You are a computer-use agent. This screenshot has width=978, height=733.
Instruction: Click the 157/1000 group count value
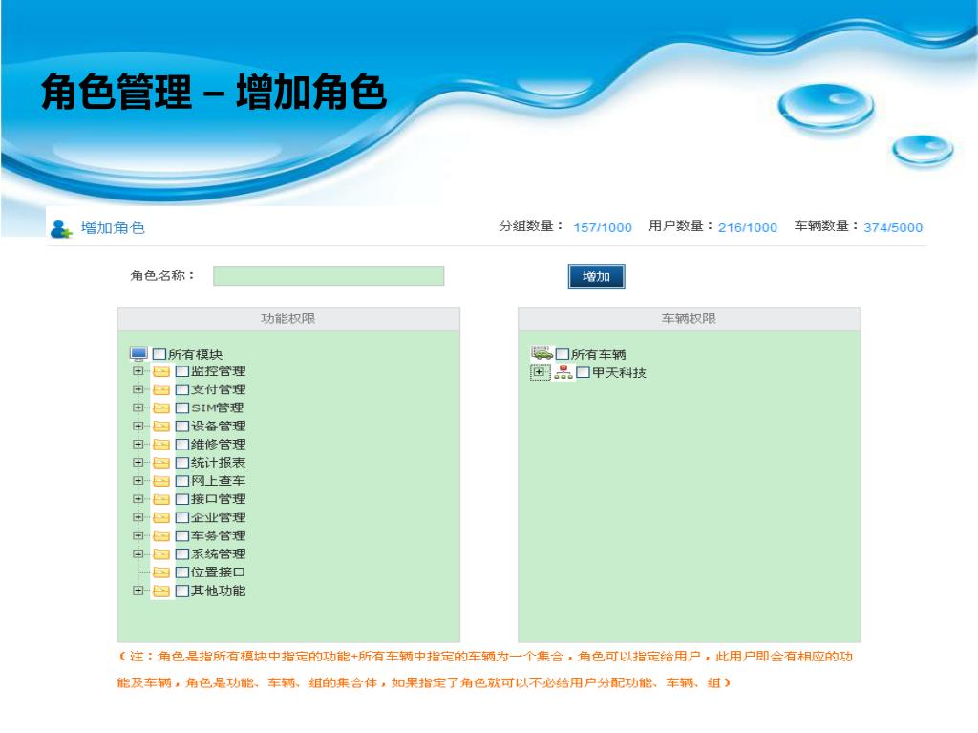point(603,227)
